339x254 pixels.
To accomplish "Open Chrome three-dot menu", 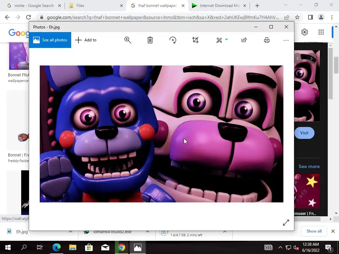I will (332, 17).
